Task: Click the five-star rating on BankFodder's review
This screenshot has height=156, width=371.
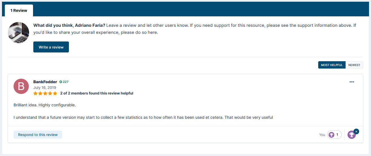Action: point(45,93)
